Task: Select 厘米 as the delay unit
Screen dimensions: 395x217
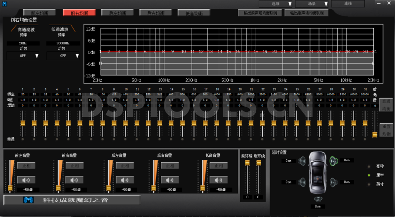Action: coord(368,175)
